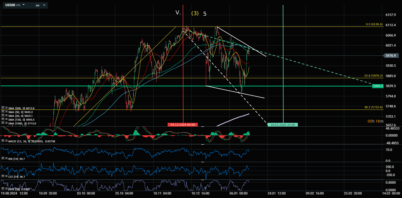Open RSI [14] settings icon
402x198 pixels.
pyautogui.click(x=3, y=159)
